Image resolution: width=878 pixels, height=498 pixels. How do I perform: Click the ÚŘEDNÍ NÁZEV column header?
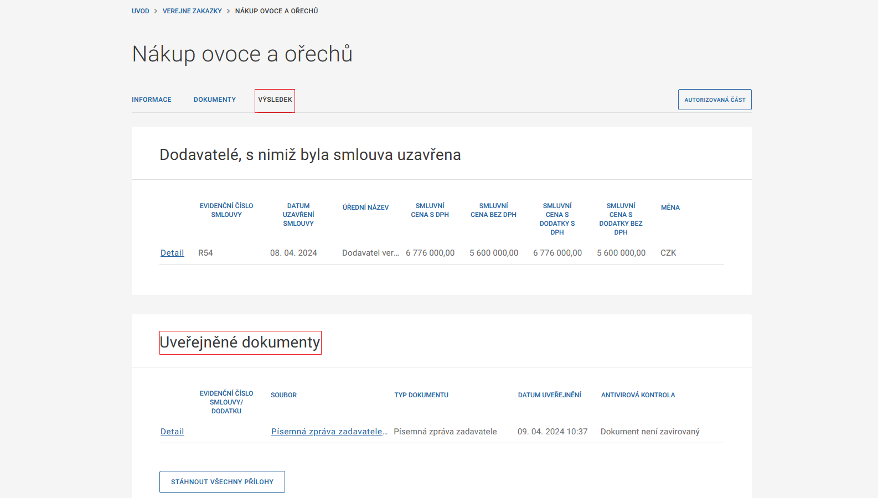click(365, 207)
